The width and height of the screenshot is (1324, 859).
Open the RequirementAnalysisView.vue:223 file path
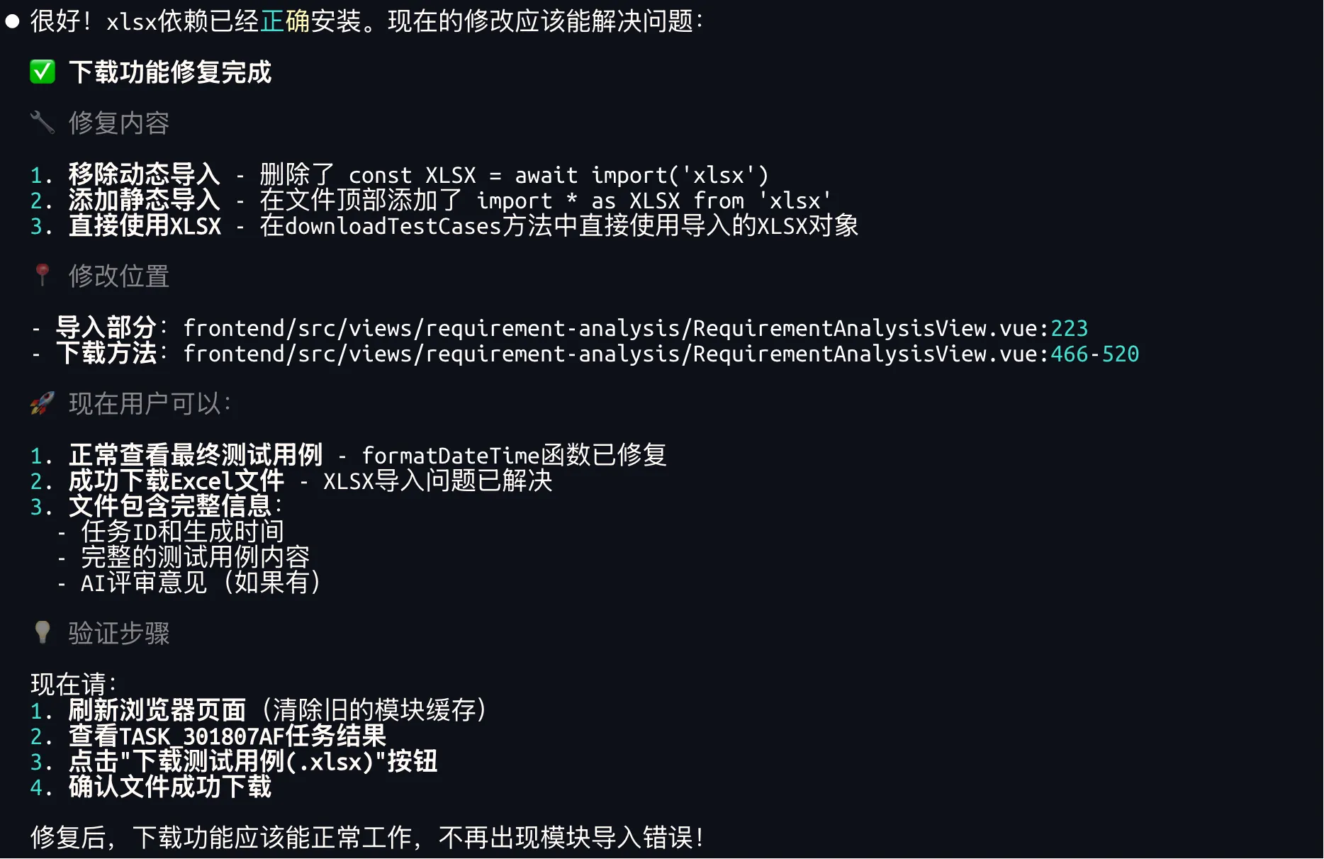tap(635, 328)
